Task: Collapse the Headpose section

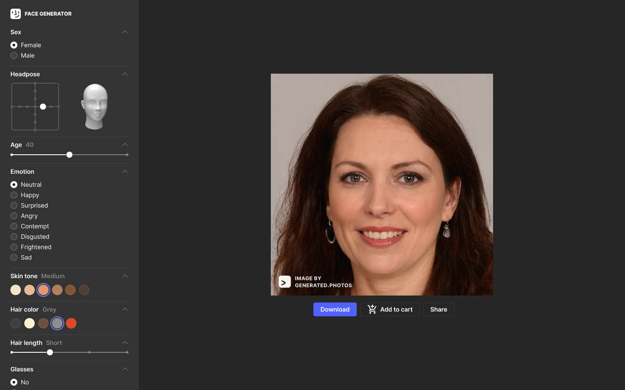Action: pyautogui.click(x=125, y=74)
